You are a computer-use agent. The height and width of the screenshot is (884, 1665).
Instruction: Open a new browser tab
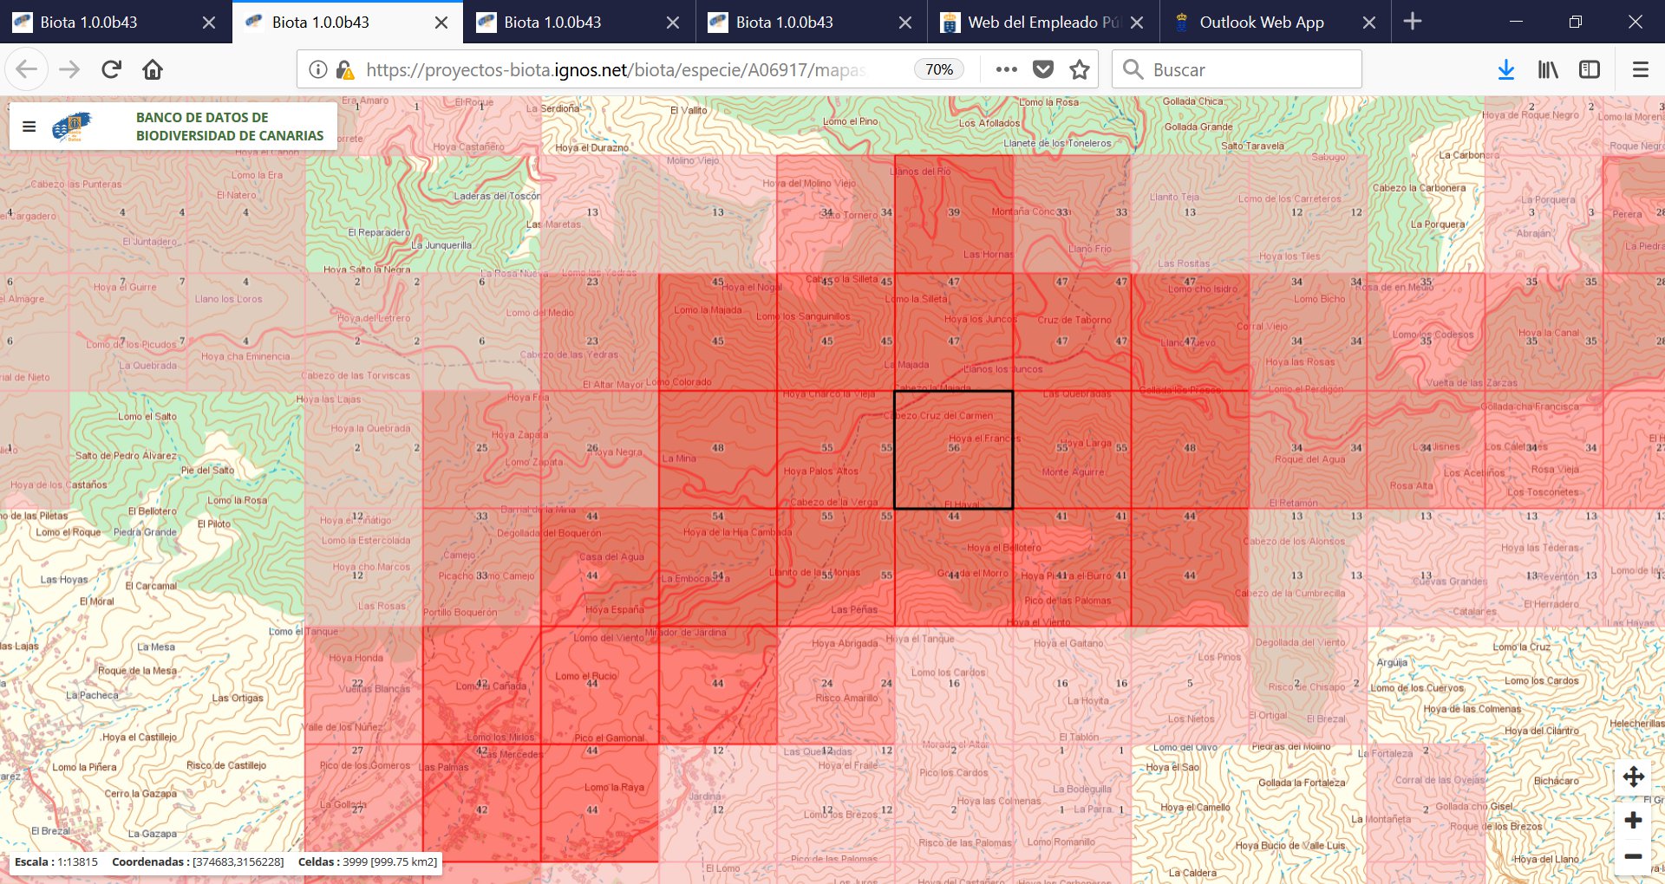[x=1413, y=22]
